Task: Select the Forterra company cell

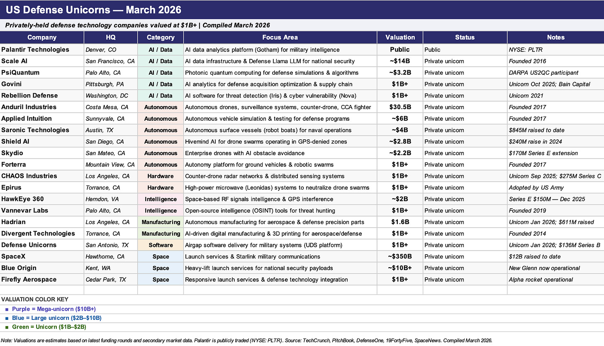Action: (42, 164)
